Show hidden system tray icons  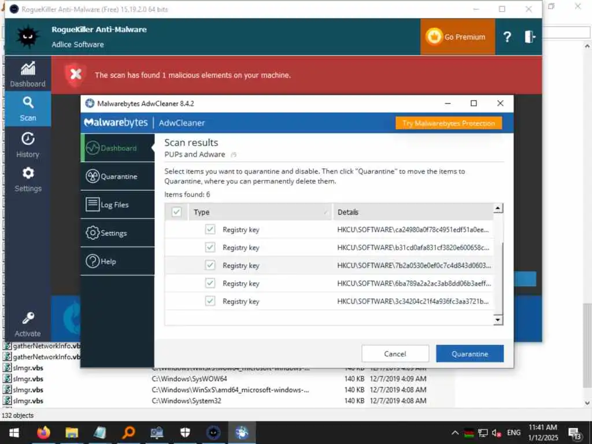[x=455, y=432]
